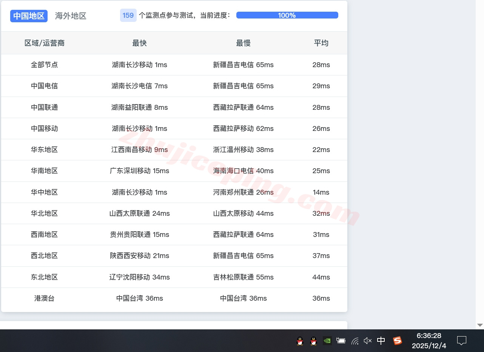The height and width of the screenshot is (352, 484).
Task: Click the scroll-down arrow above the taskbar
Action: pos(479,325)
